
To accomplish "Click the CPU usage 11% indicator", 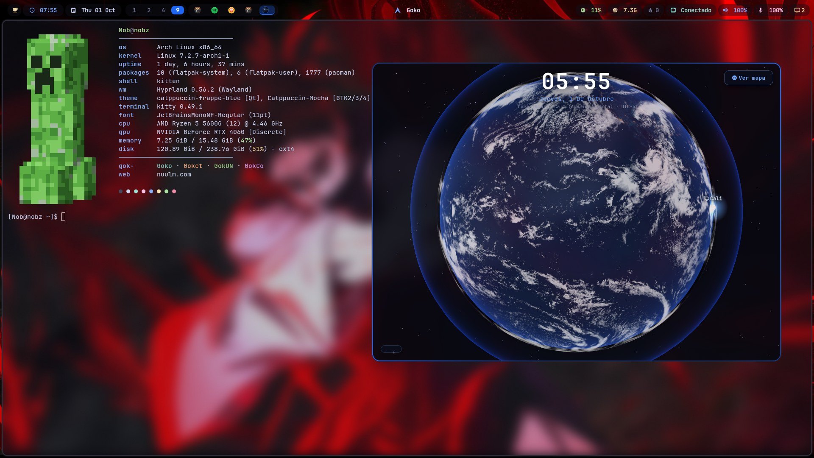I will [x=591, y=10].
